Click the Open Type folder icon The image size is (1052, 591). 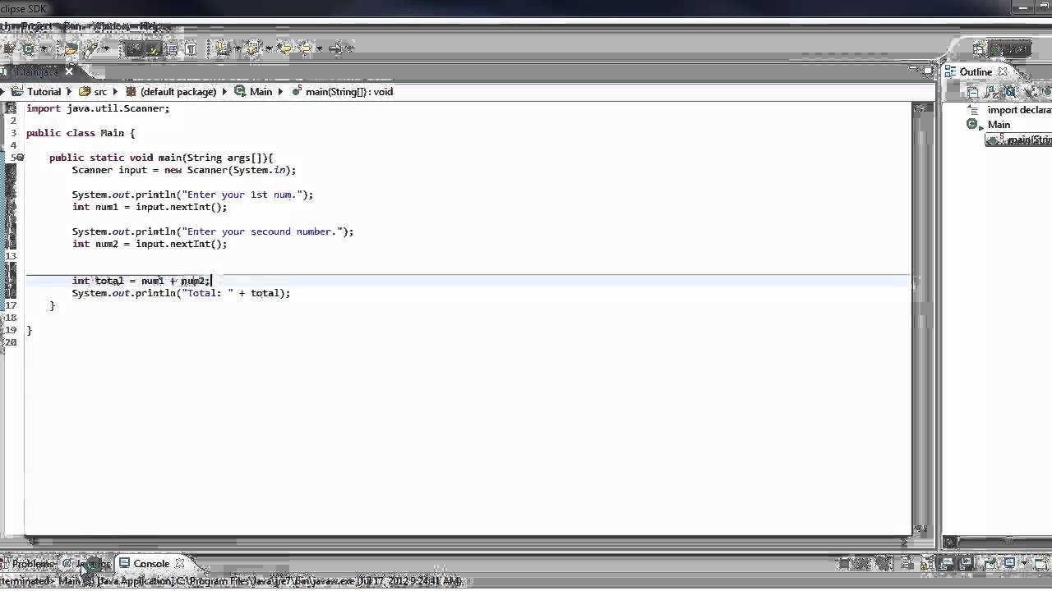click(72, 48)
